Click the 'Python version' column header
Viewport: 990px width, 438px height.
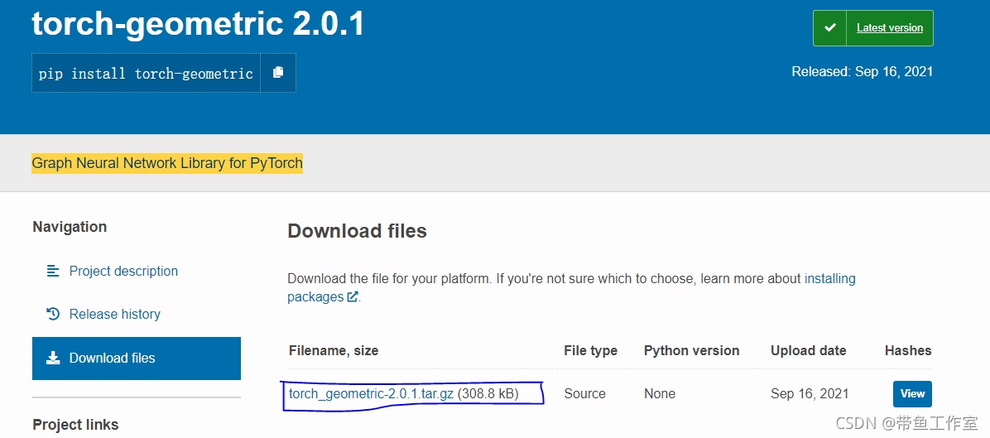point(691,350)
